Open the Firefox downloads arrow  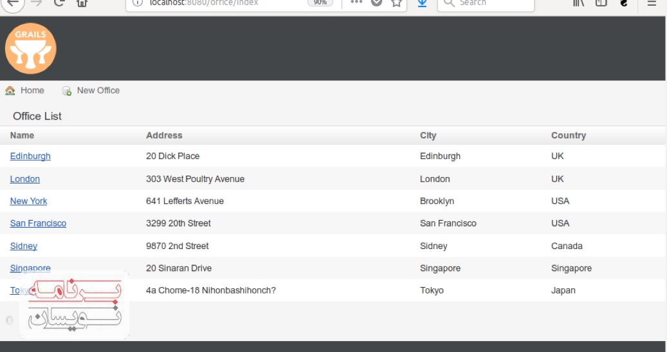click(422, 3)
